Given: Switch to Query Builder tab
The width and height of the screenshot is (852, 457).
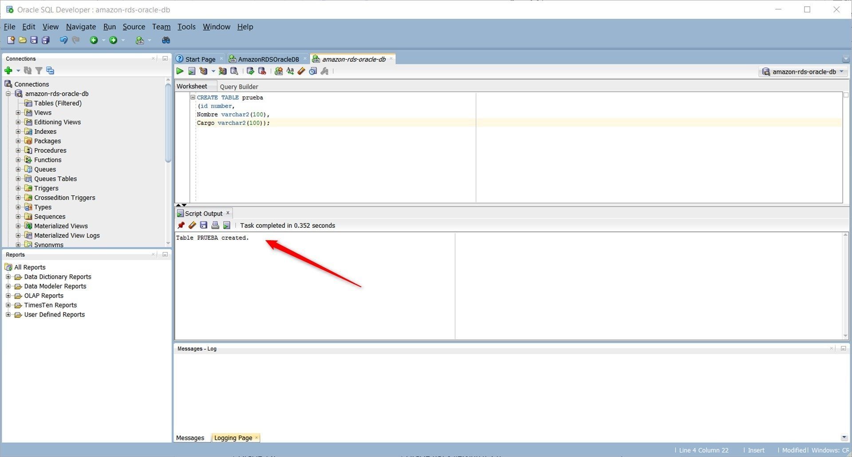Looking at the screenshot, I should [x=239, y=86].
